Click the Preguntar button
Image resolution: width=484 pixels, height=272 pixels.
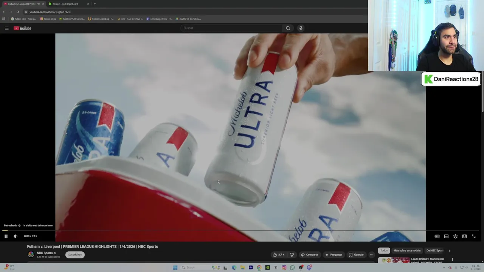[333, 255]
